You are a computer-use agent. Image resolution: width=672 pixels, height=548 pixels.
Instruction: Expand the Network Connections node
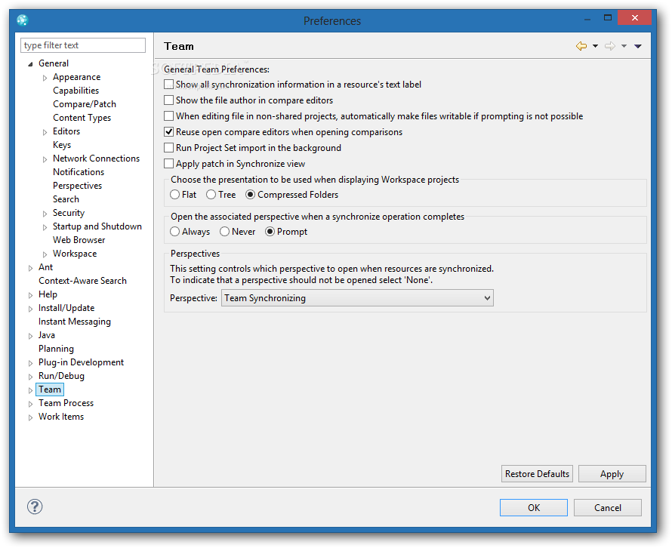[45, 159]
